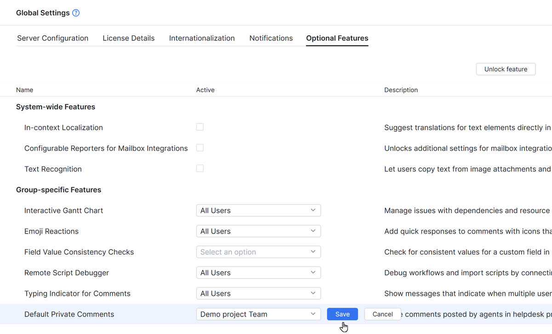Image resolution: width=552 pixels, height=334 pixels.
Task: Save the Default Private Comments setting
Action: pos(342,314)
